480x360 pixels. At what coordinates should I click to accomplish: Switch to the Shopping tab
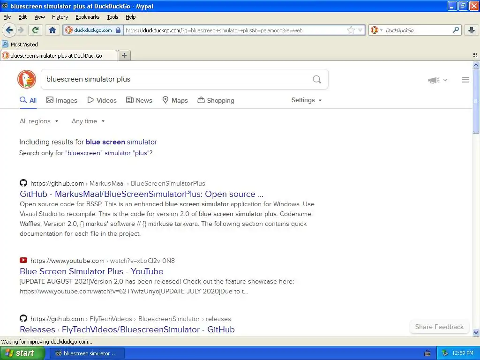point(216,100)
